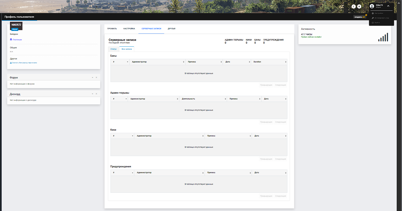Sort Предупреждения table by Причина column

coord(228,173)
